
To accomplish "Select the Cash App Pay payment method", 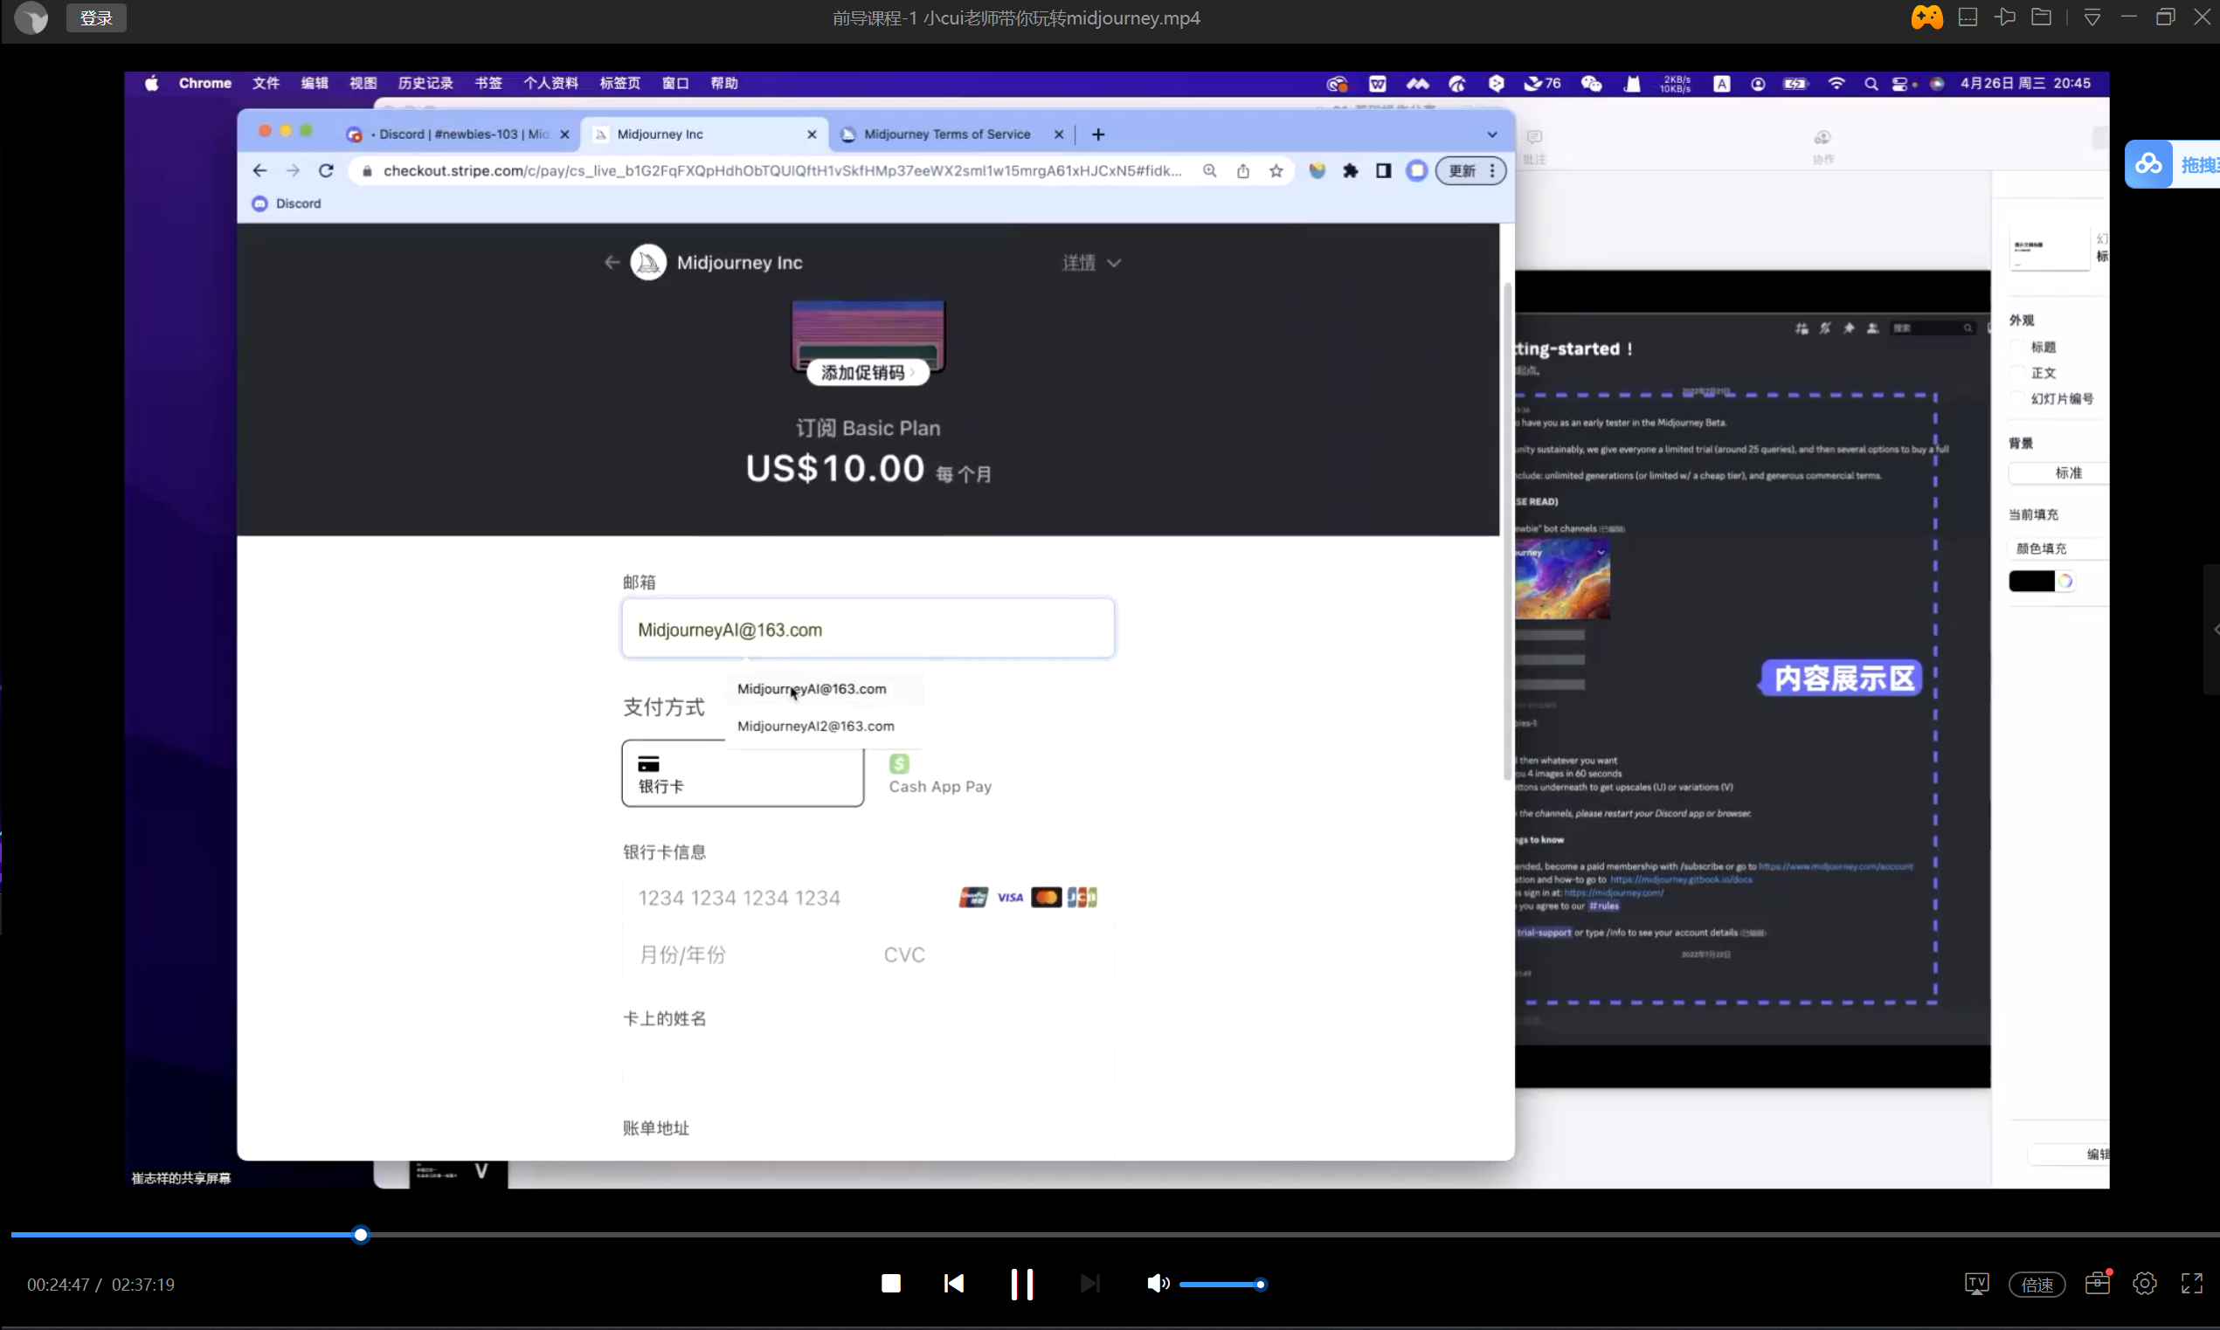I will click(x=992, y=774).
